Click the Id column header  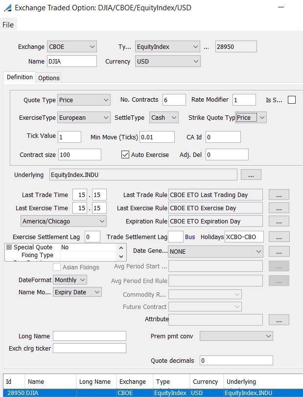click(15, 381)
